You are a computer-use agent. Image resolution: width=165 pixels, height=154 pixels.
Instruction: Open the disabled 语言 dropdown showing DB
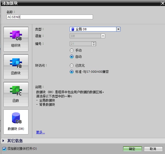coord(87,36)
